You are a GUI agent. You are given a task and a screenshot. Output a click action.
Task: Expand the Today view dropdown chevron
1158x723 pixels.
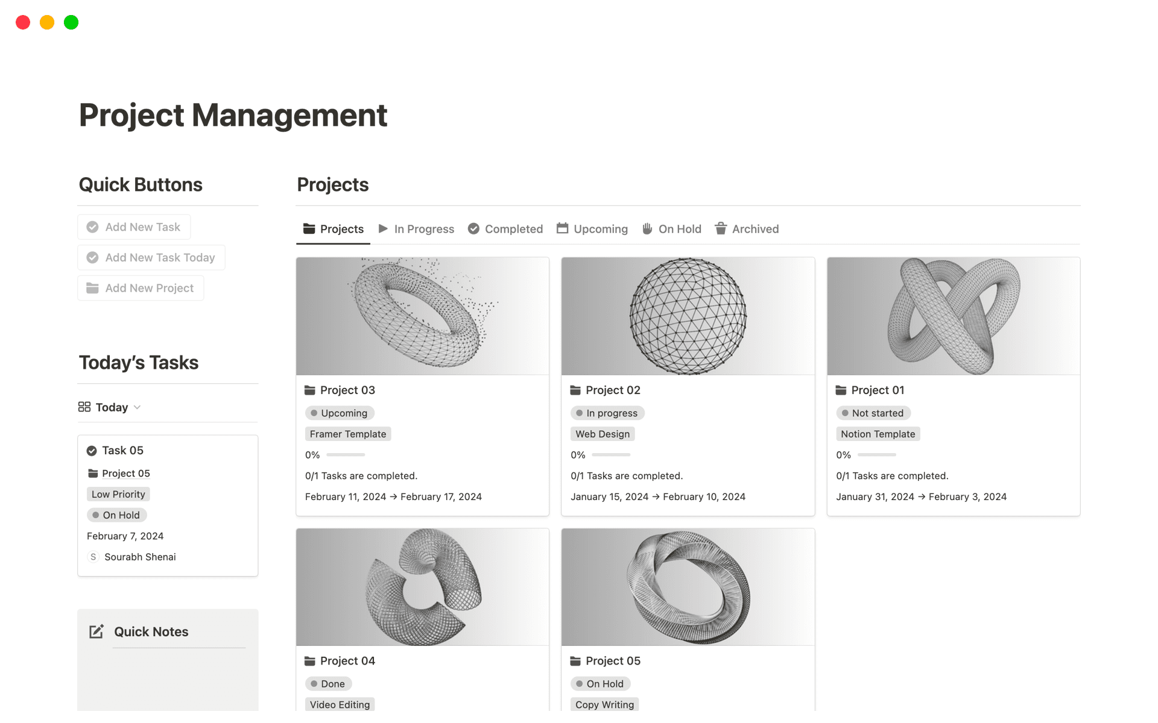pos(138,407)
